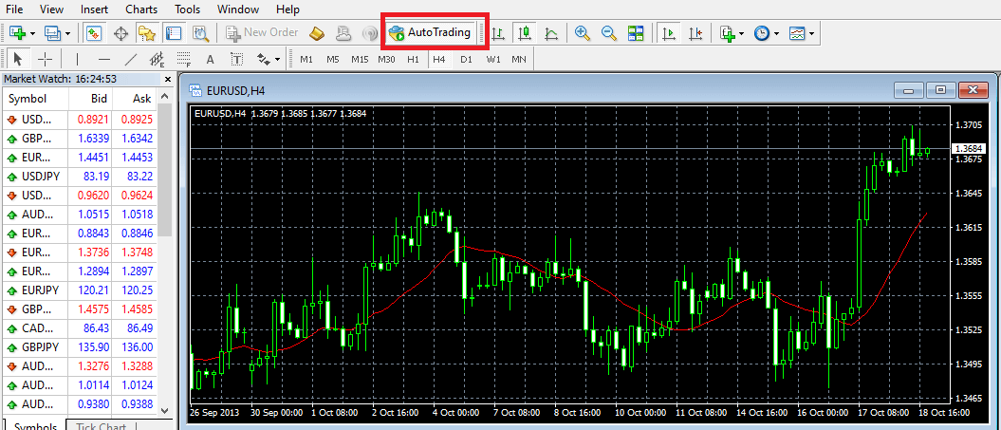Toggle the Market Watch window button
Viewport: 1001px width, 430px height.
click(x=93, y=32)
